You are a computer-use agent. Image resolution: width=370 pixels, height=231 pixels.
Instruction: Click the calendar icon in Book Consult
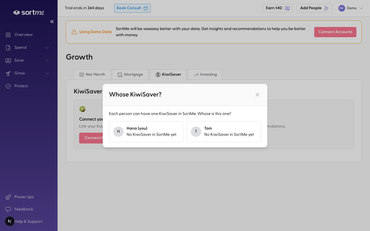[146, 8]
